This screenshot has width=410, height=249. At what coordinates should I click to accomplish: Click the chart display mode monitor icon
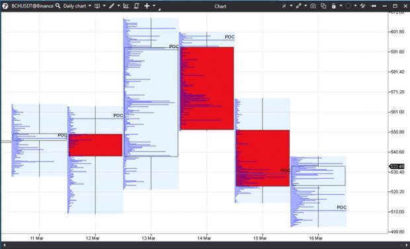click(x=97, y=6)
